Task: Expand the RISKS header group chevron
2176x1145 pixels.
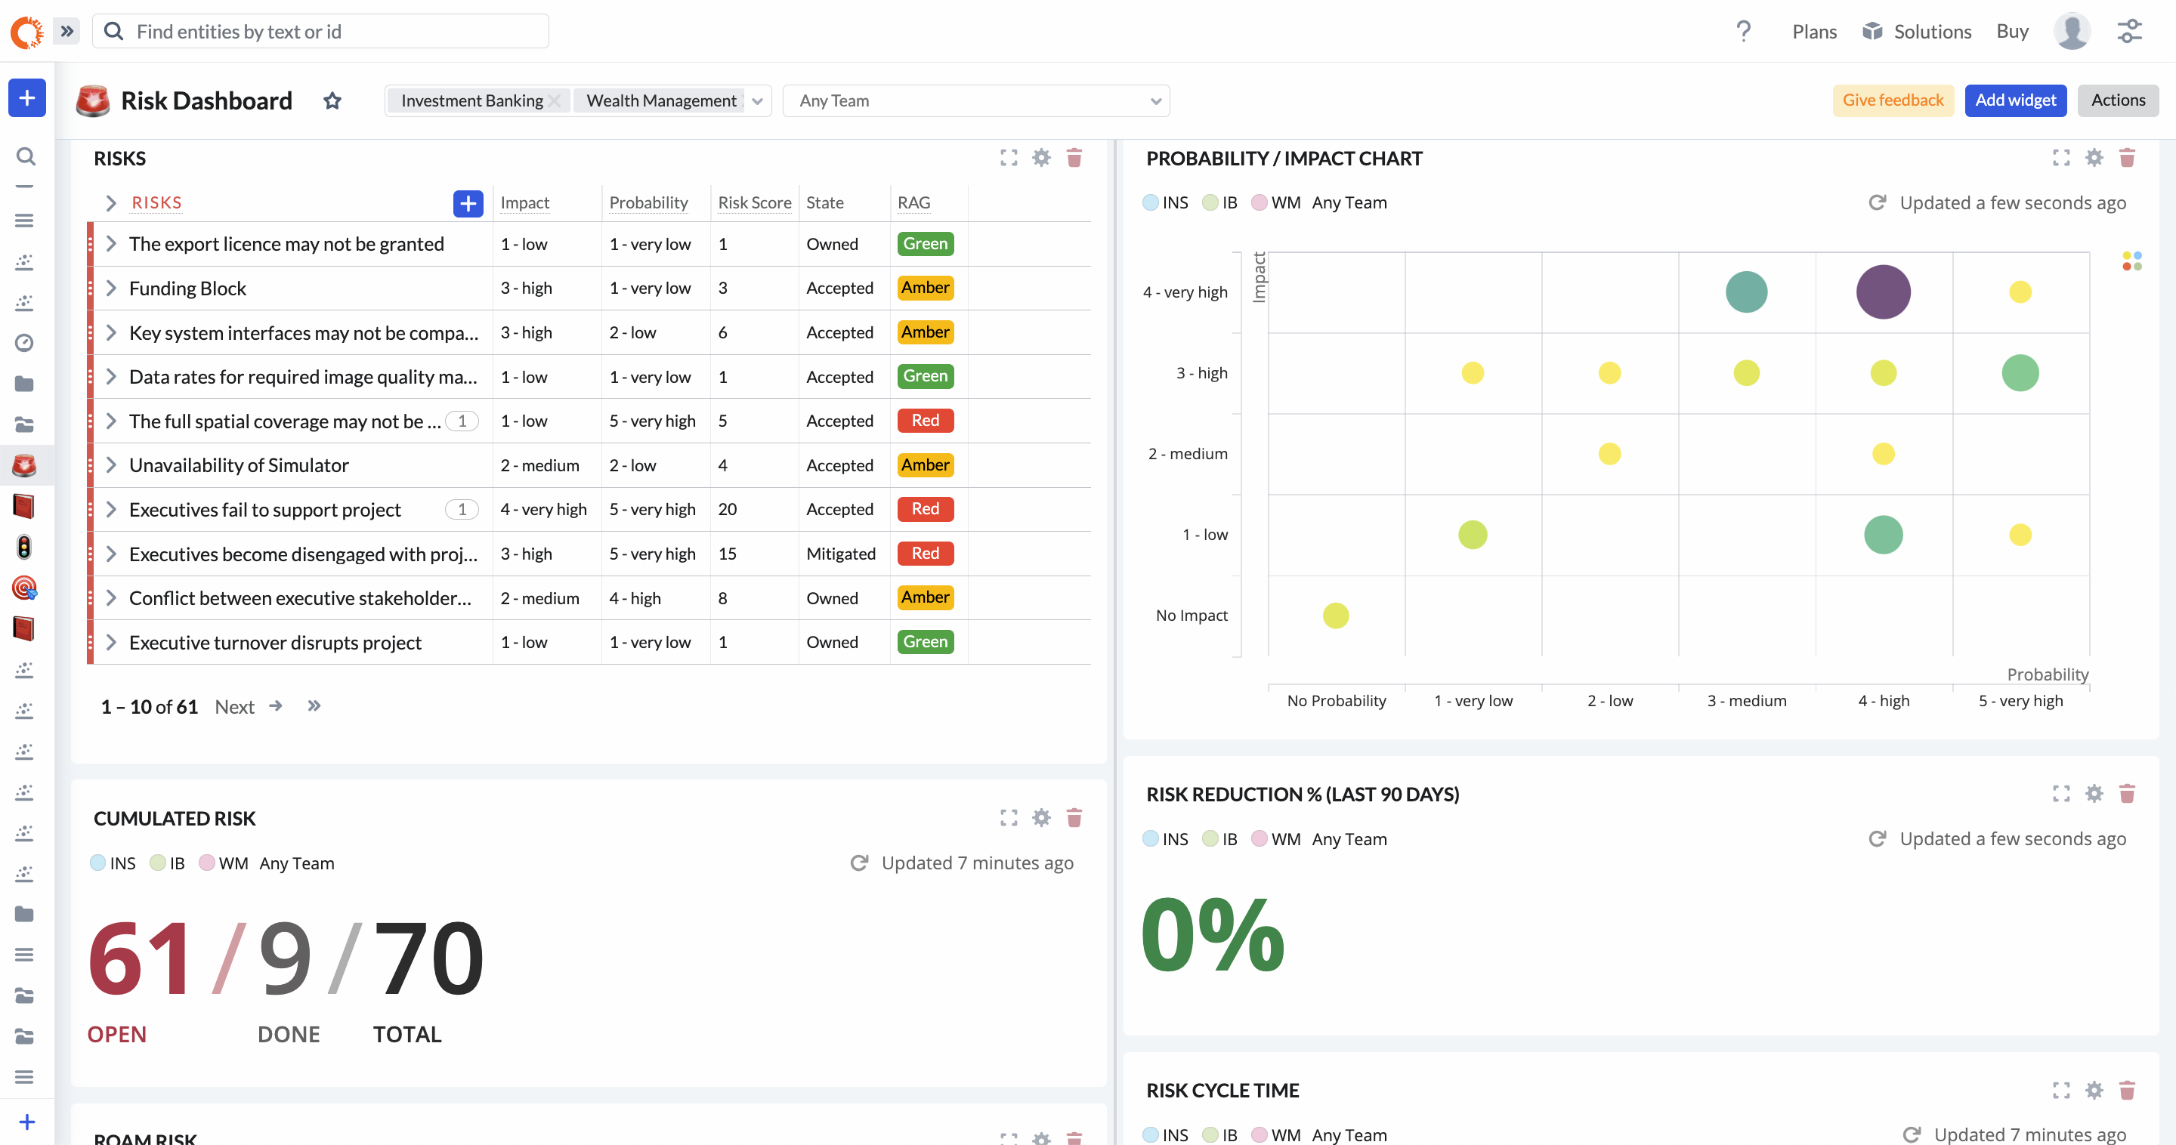Action: [x=110, y=203]
